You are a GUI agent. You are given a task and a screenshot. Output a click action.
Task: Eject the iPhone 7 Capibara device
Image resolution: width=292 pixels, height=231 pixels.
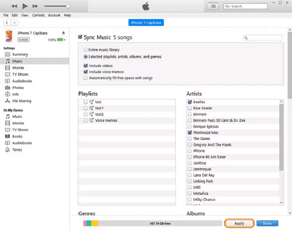point(64,33)
